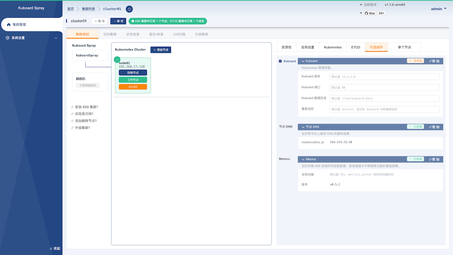Click 帮助 link in Metrics header
Image resolution: width=453 pixels, height=255 pixels.
[434, 159]
